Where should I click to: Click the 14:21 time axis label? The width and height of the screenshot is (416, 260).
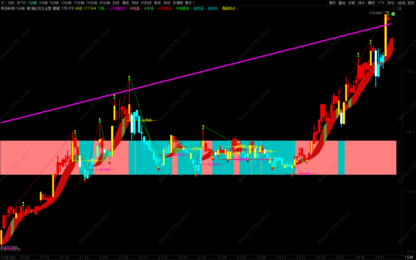tap(301, 257)
